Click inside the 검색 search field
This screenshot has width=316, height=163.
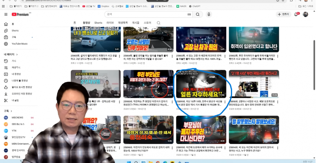[x=149, y=14]
